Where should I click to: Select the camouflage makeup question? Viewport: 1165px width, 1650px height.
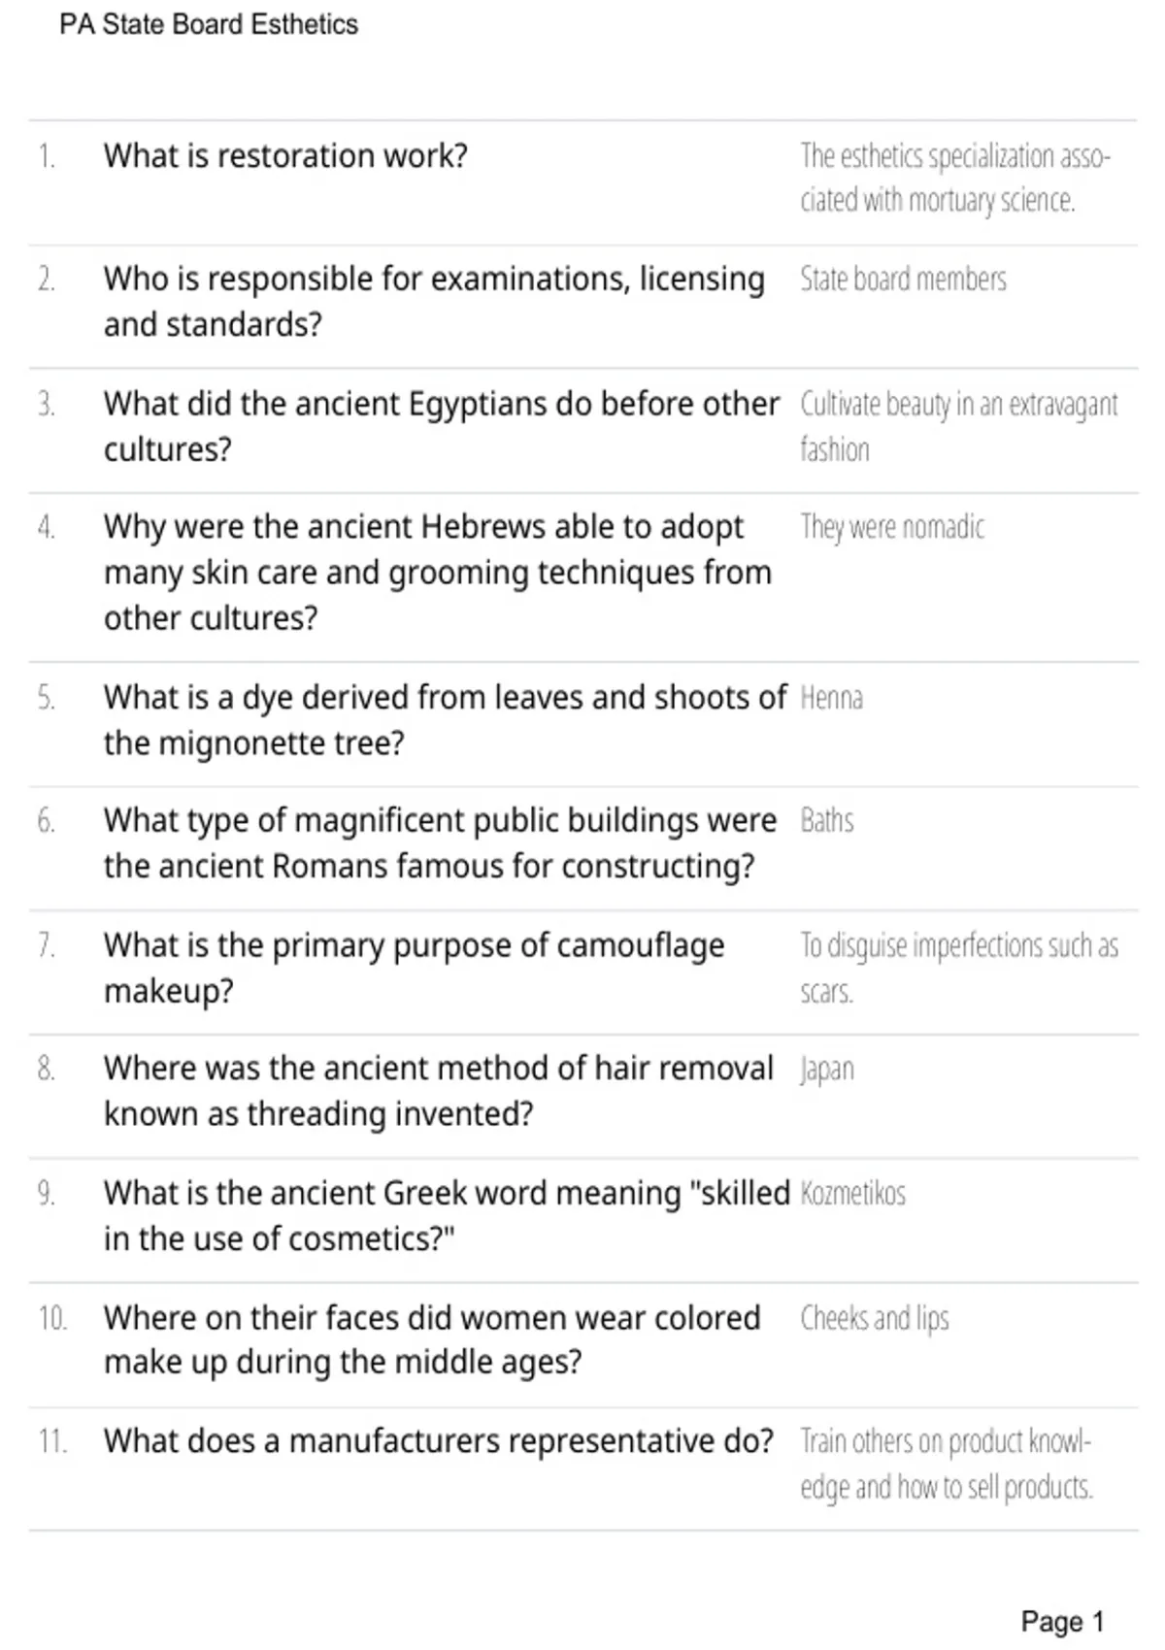(x=415, y=968)
